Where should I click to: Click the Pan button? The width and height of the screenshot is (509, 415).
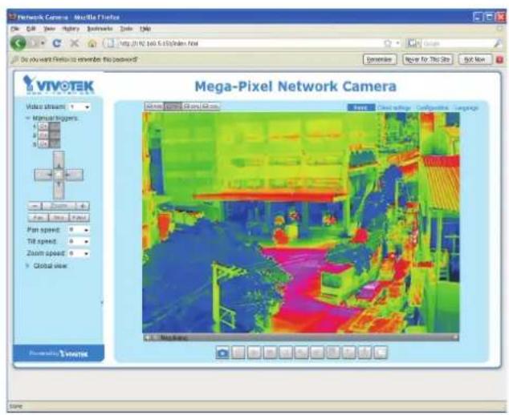(39, 218)
